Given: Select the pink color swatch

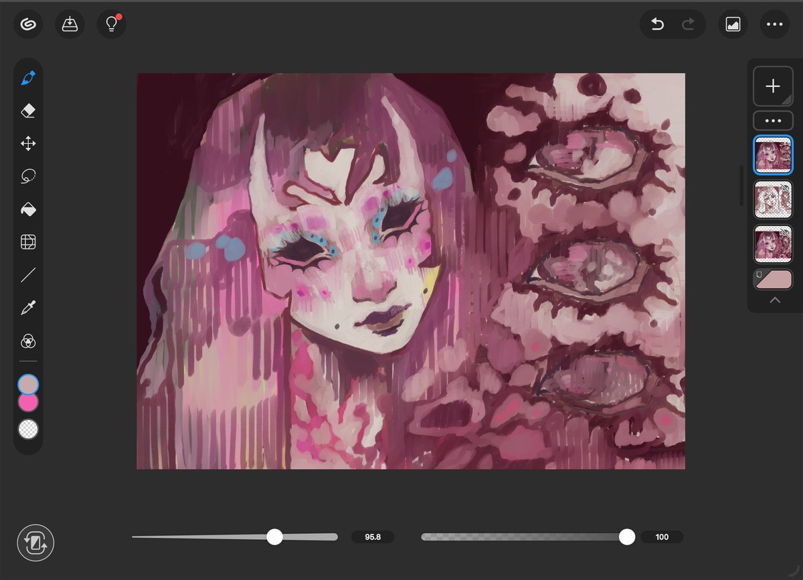Looking at the screenshot, I should tap(27, 401).
